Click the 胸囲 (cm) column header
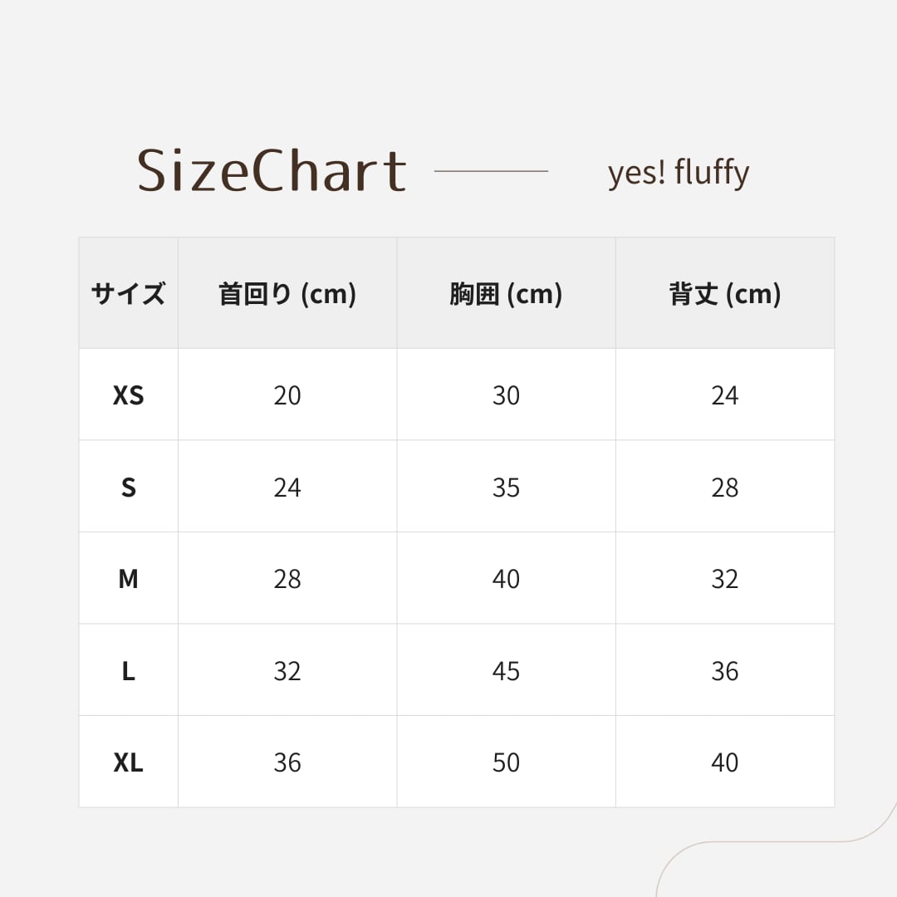Image resolution: width=897 pixels, height=897 pixels. (x=506, y=294)
